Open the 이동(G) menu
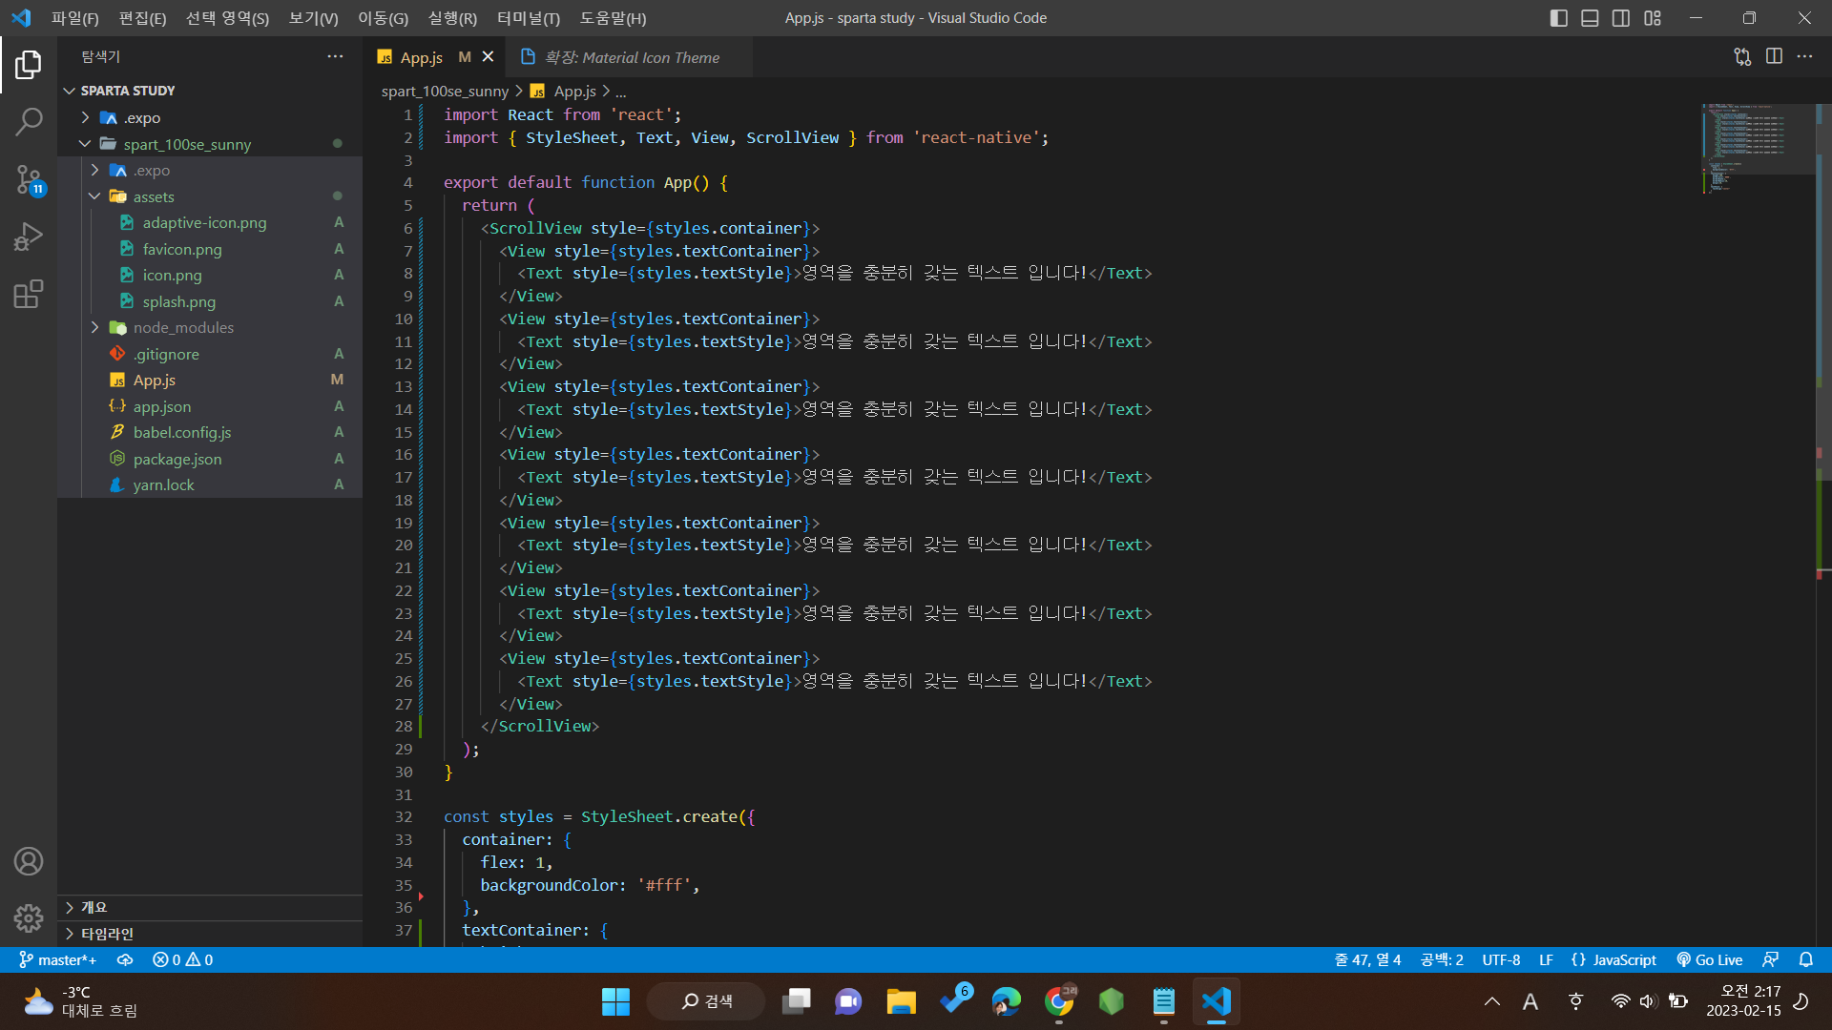 (x=384, y=18)
